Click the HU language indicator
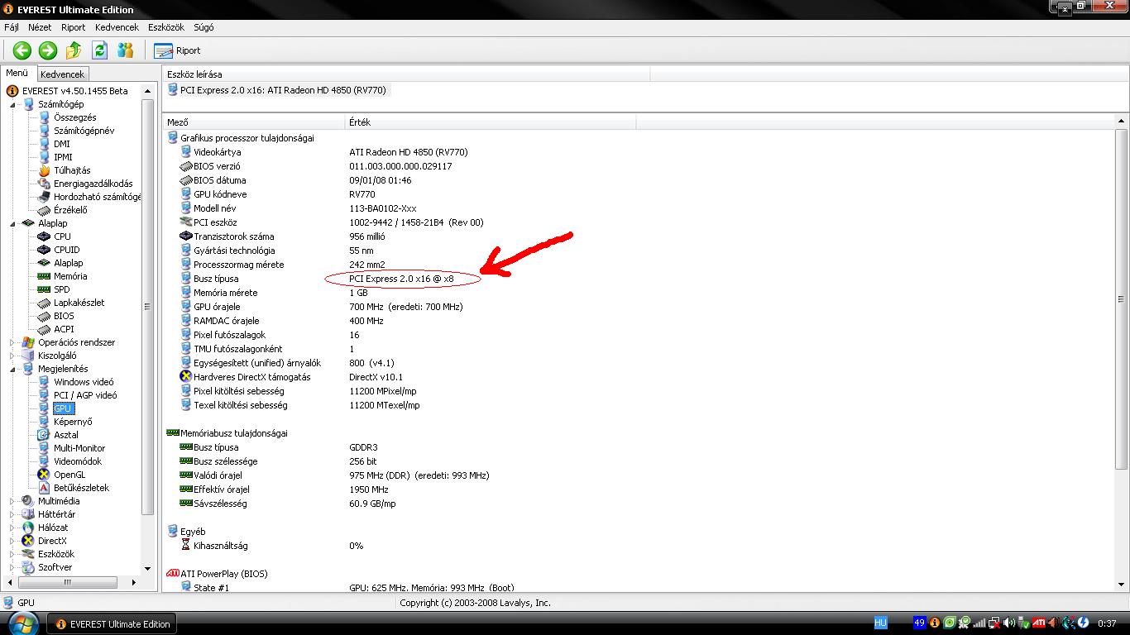The height and width of the screenshot is (635, 1130). tap(880, 623)
